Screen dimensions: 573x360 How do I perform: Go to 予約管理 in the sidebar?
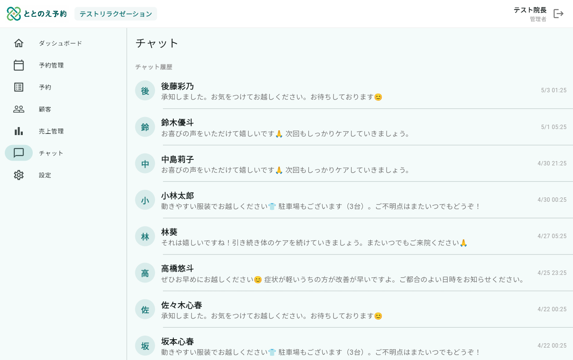51,65
